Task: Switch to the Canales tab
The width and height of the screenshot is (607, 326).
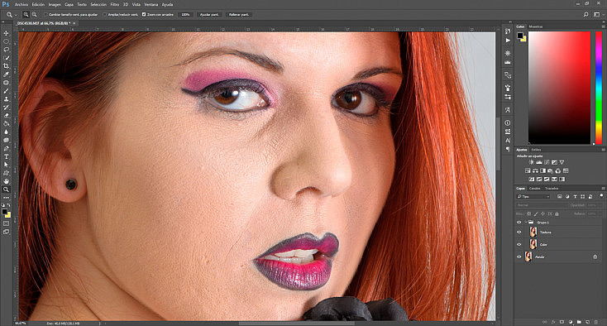Action: [534, 189]
